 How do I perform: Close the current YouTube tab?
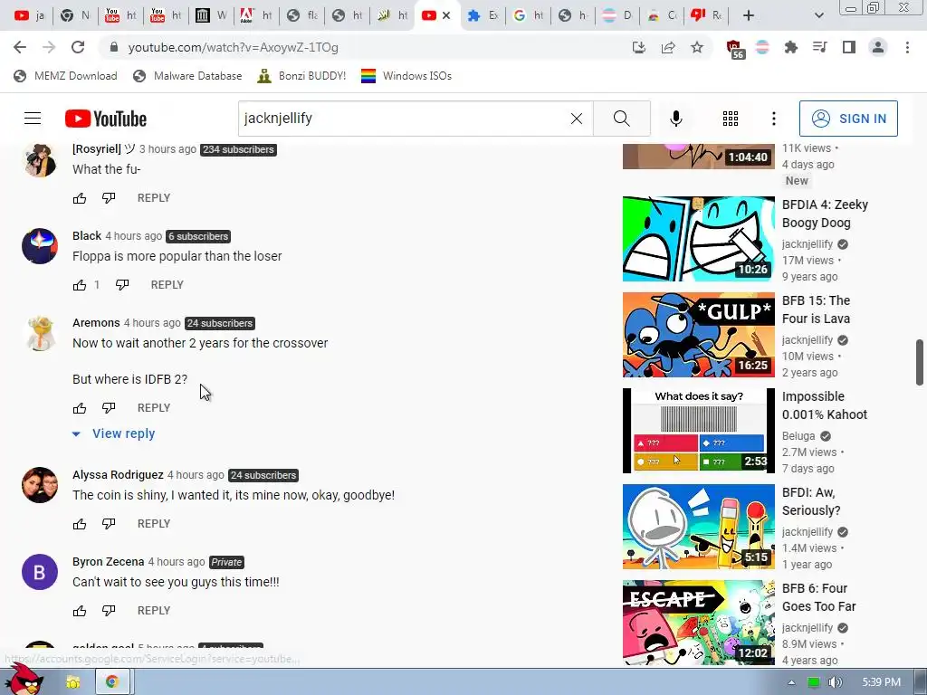coord(446,15)
